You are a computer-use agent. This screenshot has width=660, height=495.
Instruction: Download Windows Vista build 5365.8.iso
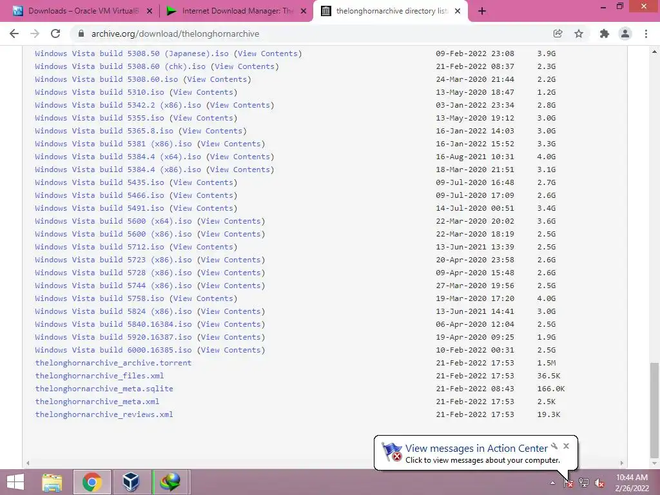(x=104, y=131)
